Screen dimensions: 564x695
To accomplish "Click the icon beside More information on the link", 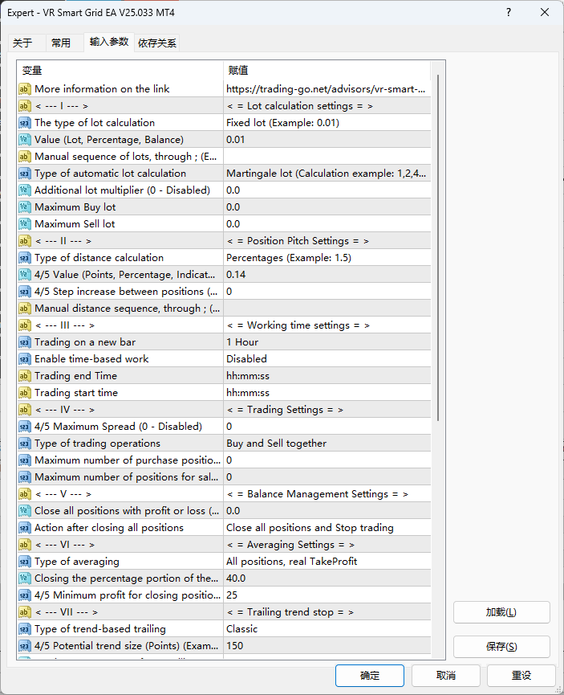I will tap(25, 89).
